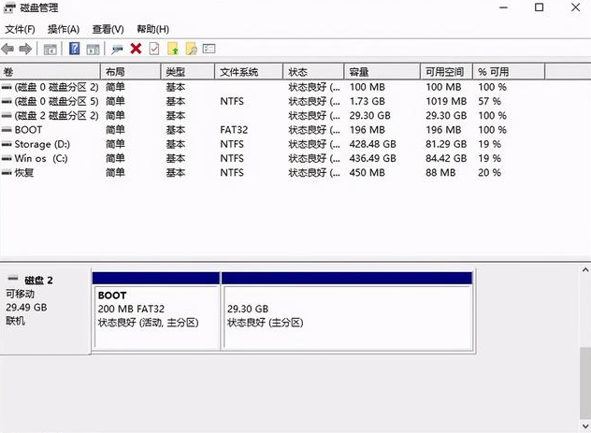
Task: Click the connect/refresh disk toolbar icon
Action: point(117,49)
